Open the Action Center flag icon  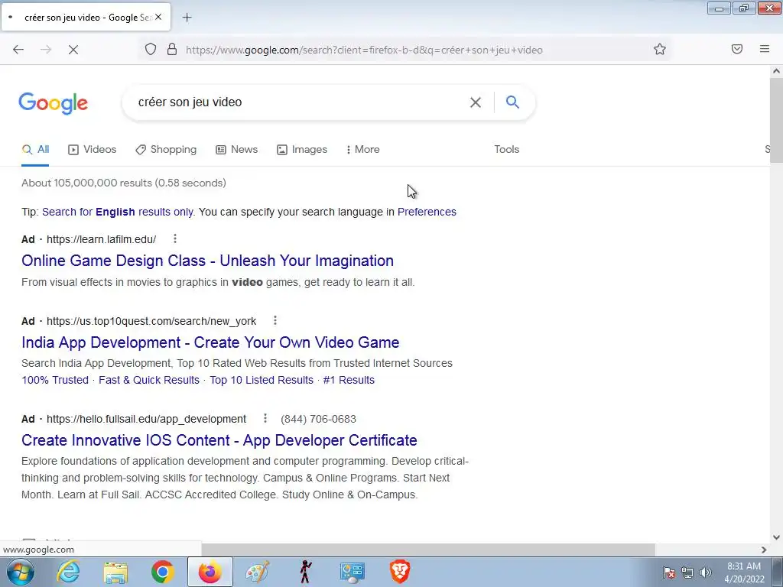pos(669,572)
